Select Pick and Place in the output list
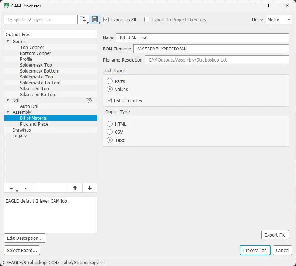The height and width of the screenshot is (266, 296). click(x=34, y=124)
